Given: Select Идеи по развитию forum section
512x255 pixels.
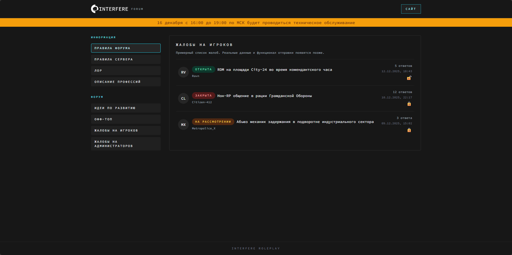Looking at the screenshot, I should click(x=126, y=108).
